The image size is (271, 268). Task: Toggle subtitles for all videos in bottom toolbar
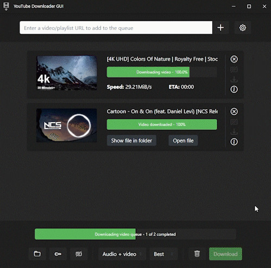click(x=79, y=254)
